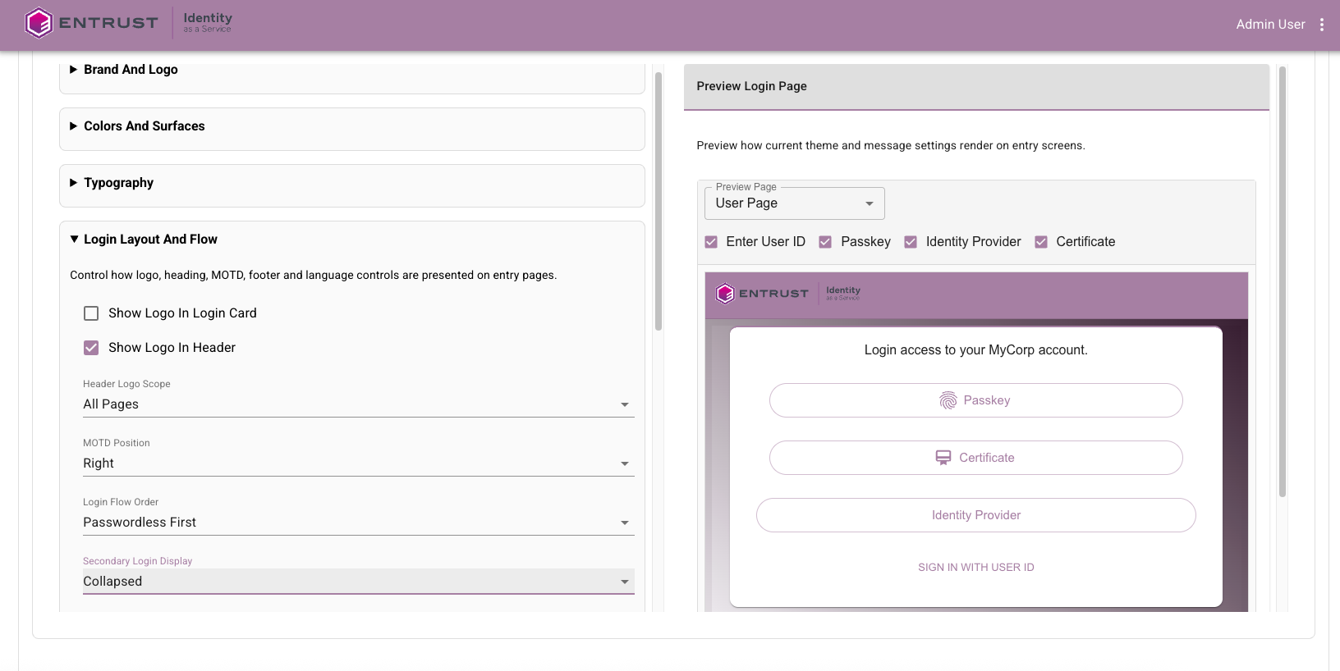Screen dimensions: 1340x671
Task: Open the MOTD Position dropdown
Action: point(358,463)
